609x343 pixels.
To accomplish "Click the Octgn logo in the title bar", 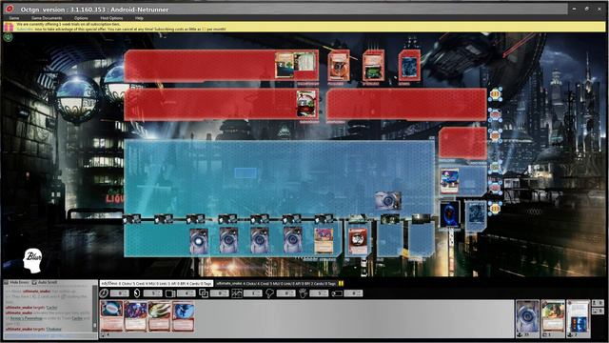I will point(10,9).
